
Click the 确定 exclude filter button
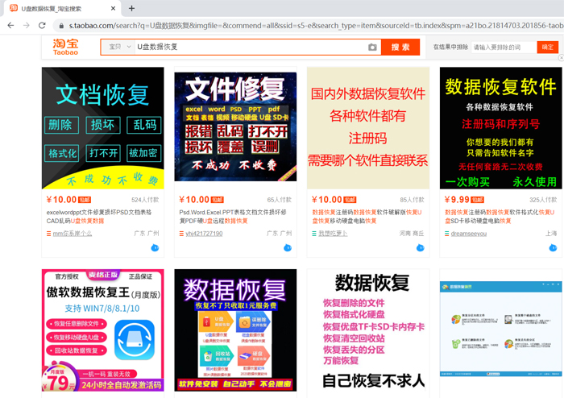(548, 48)
